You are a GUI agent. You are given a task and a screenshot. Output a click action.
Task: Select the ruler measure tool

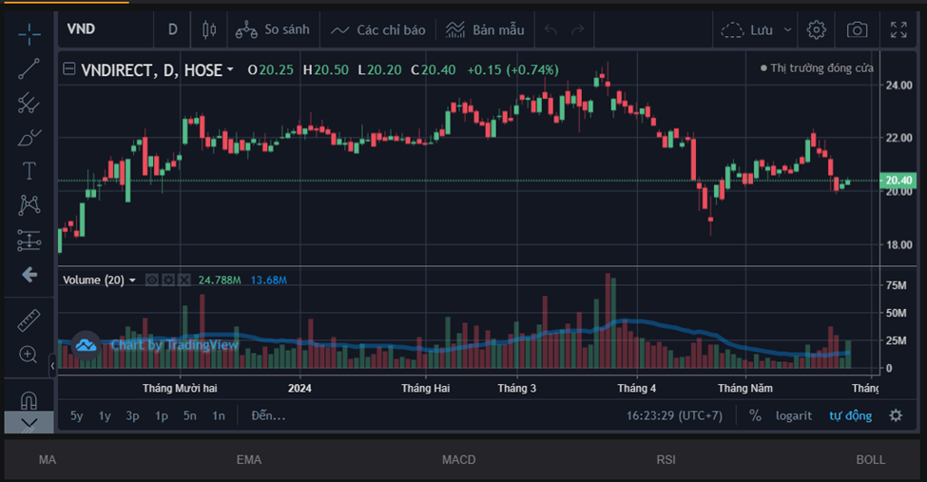(29, 320)
